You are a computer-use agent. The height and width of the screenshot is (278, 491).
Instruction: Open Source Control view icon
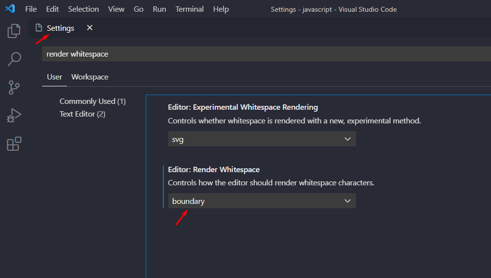(x=14, y=88)
